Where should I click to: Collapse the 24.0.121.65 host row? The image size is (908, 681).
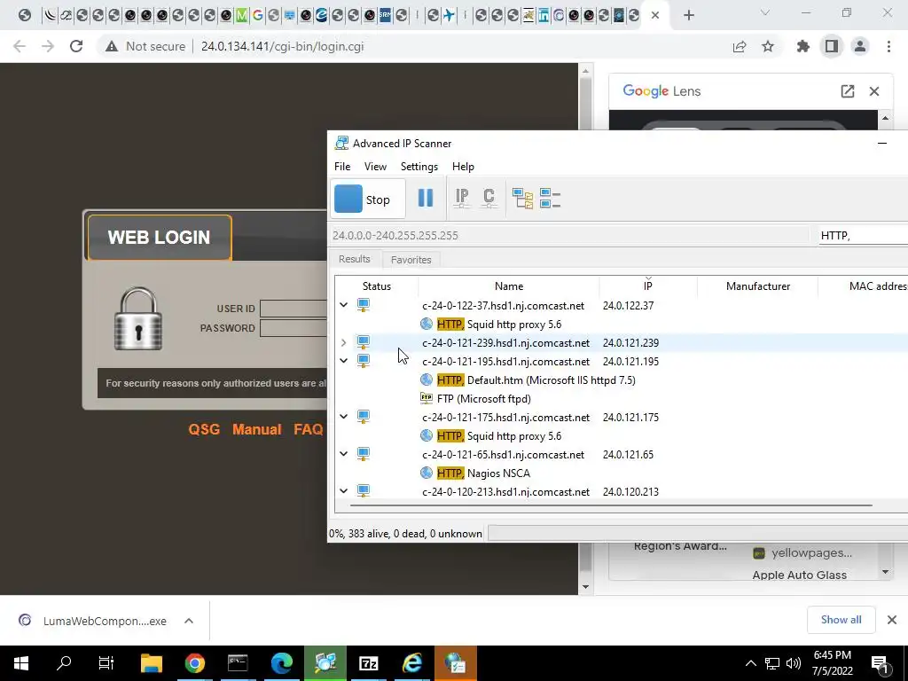pos(343,453)
